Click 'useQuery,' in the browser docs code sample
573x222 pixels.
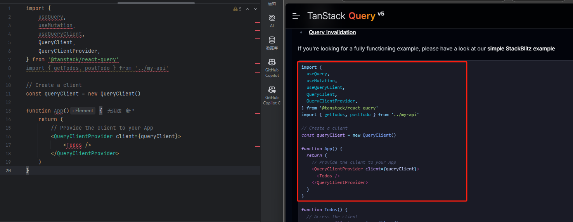click(318, 74)
